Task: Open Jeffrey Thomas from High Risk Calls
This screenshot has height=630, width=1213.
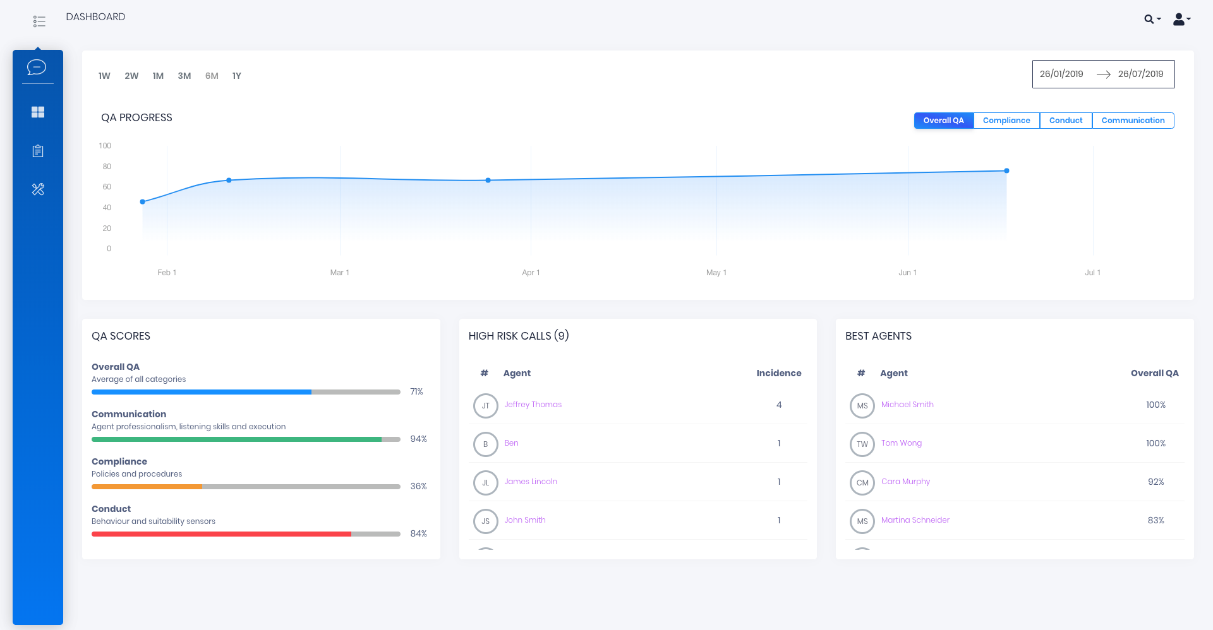Action: (x=533, y=405)
